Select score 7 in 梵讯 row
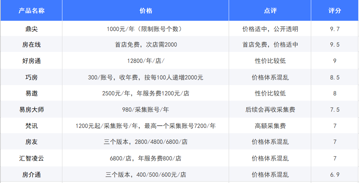The height and width of the screenshot is (183, 359). click(335, 126)
